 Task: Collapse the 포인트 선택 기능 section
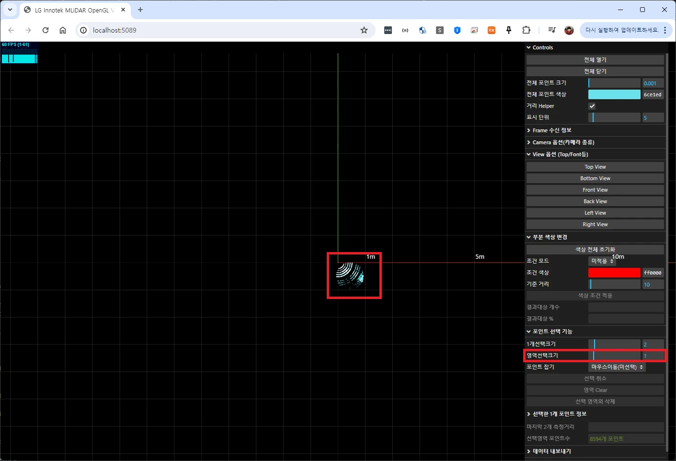(595, 332)
